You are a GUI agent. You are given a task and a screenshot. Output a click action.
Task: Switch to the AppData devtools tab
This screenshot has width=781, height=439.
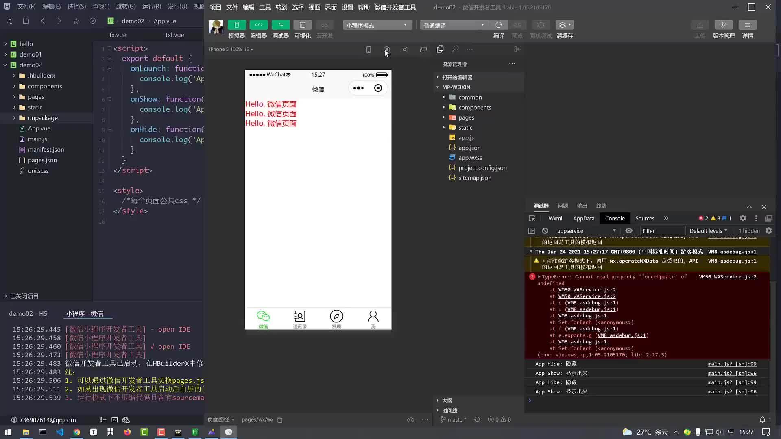point(584,218)
